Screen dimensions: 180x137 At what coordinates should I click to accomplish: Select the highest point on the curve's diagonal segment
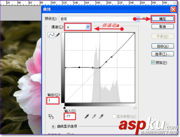tap(112, 57)
